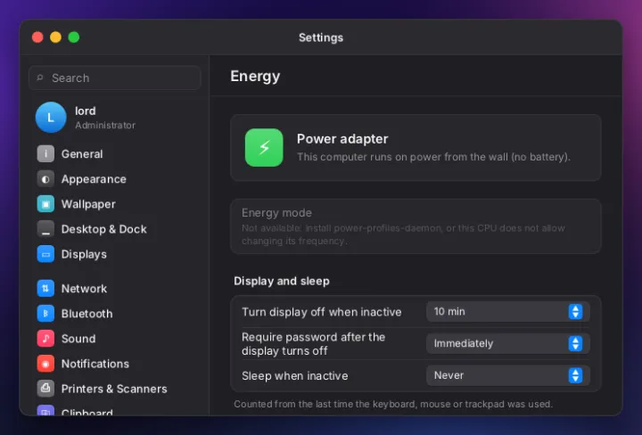Click the stepper arrows beside Immediately
642x435 pixels.
pyautogui.click(x=575, y=343)
